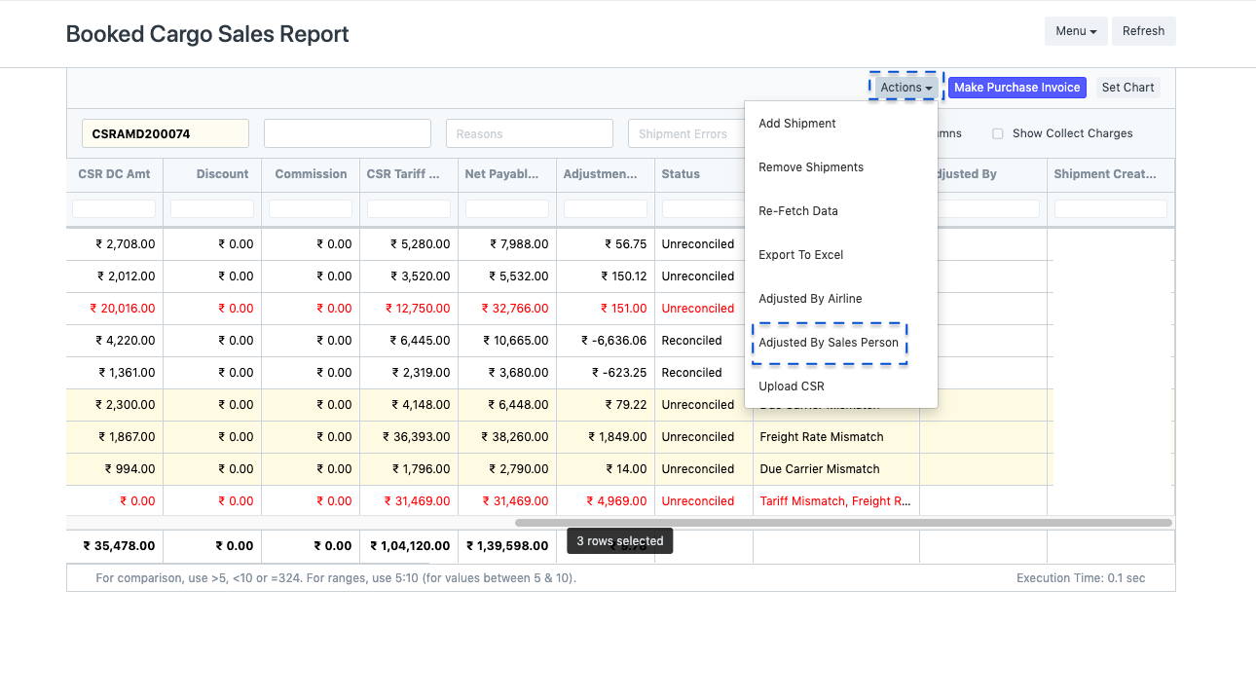The width and height of the screenshot is (1256, 699).
Task: Click the ₹ 35,478.00 total
Action: point(115,546)
